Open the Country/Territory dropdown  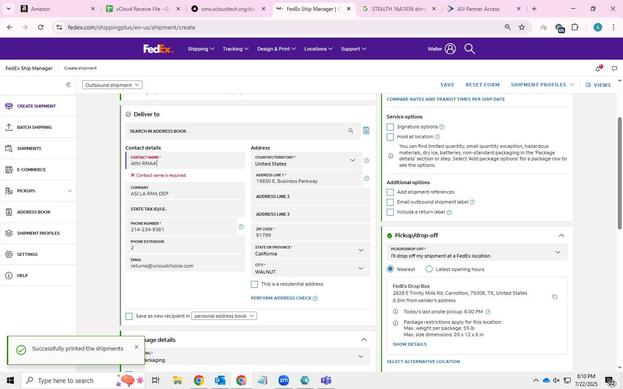pos(307,160)
